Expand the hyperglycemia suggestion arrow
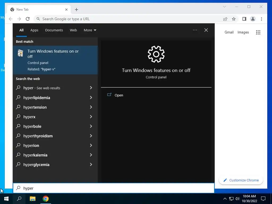This screenshot has height=204, width=272. (x=91, y=164)
